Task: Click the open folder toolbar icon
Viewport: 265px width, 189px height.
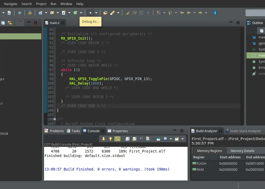Action: (x=105, y=13)
